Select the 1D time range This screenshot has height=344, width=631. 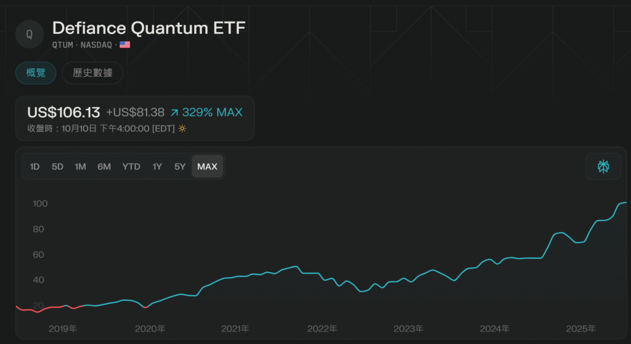35,166
